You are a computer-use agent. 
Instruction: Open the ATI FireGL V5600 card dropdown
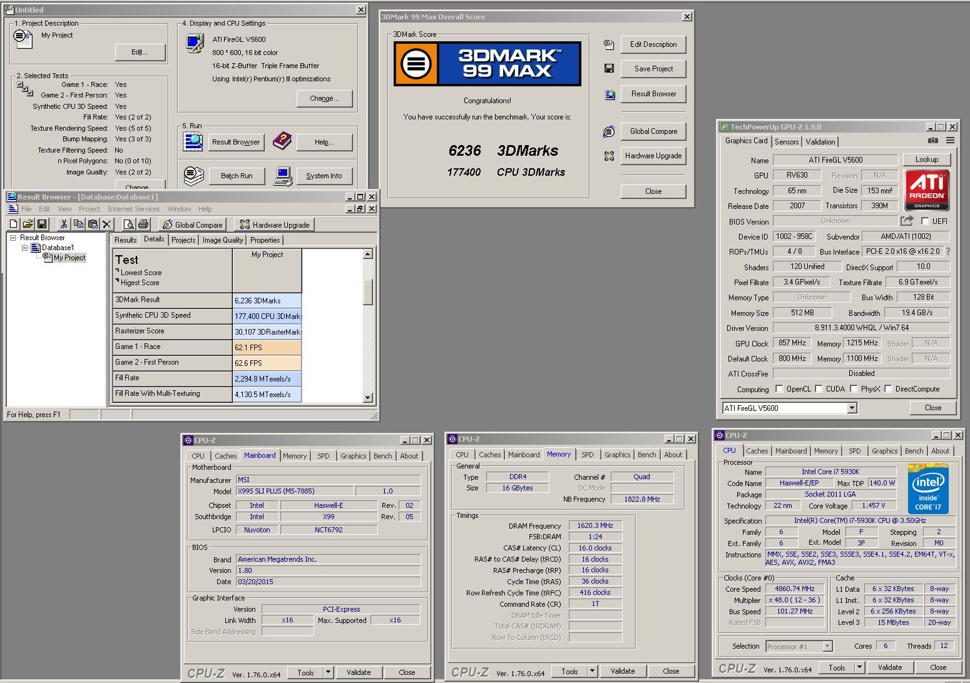point(852,408)
